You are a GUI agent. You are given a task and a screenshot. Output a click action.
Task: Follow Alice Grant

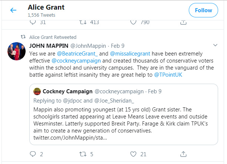pos(203,10)
